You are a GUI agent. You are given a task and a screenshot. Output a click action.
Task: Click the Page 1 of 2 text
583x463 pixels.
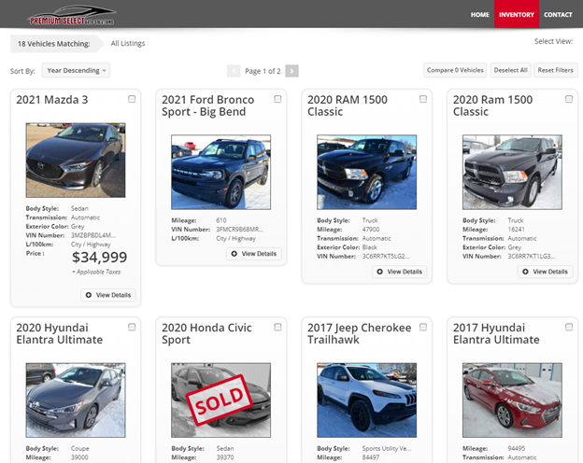pyautogui.click(x=263, y=71)
